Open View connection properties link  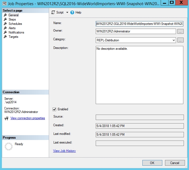[x=28, y=118]
